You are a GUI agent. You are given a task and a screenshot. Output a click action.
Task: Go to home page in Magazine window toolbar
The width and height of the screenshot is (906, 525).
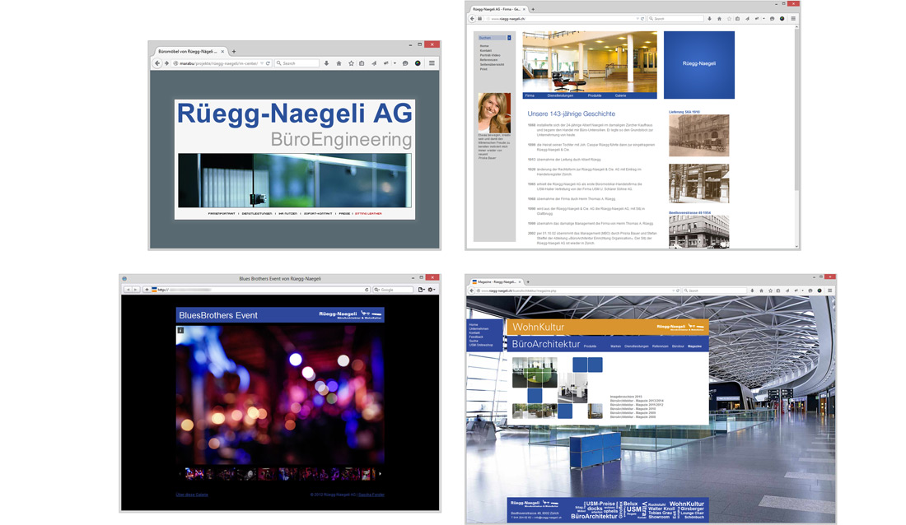(x=761, y=290)
